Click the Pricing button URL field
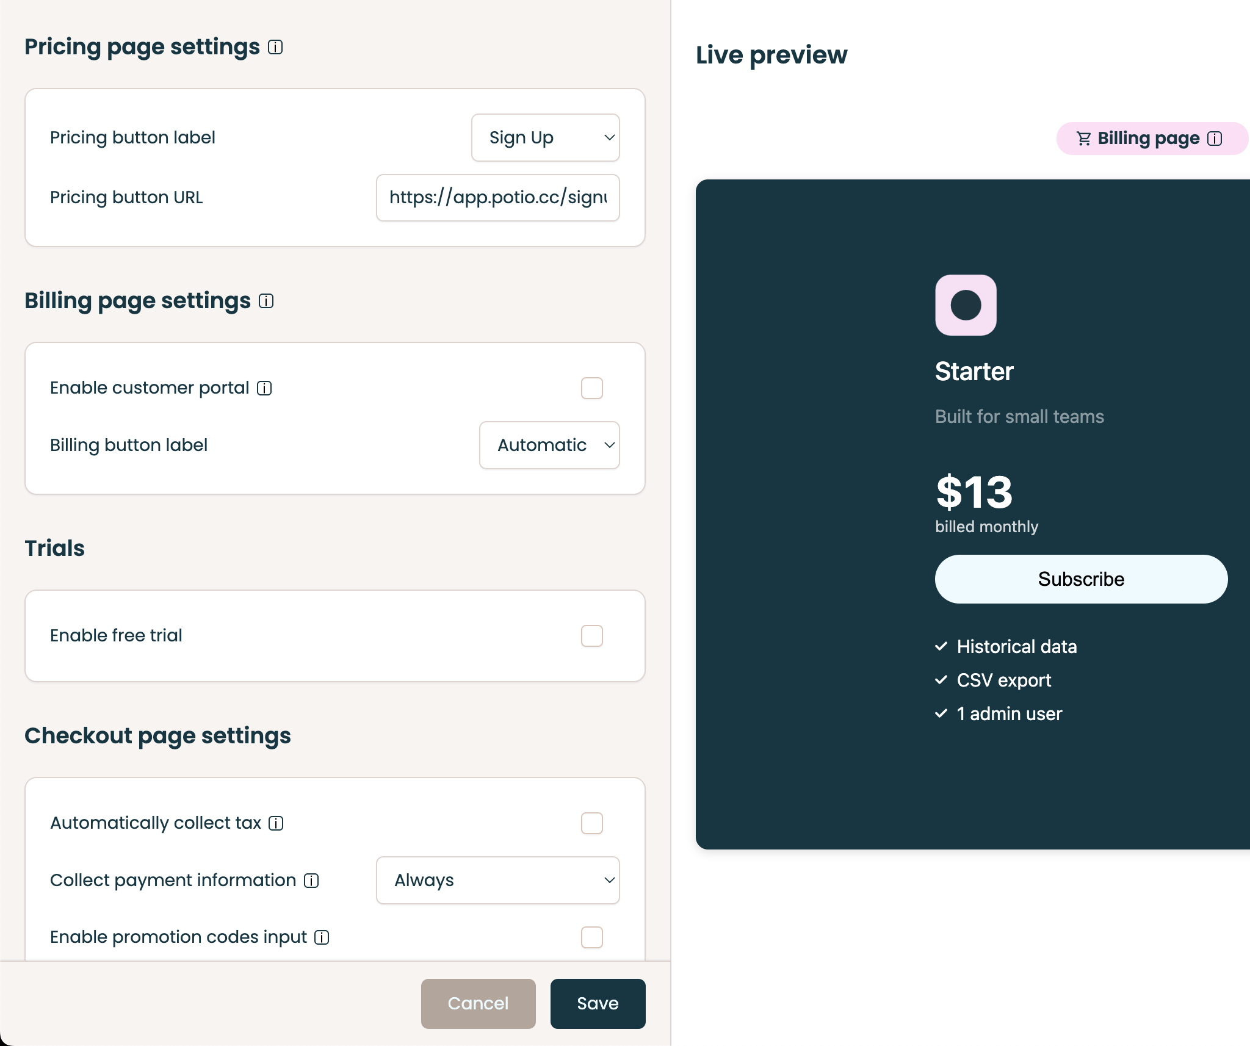 pyautogui.click(x=497, y=198)
